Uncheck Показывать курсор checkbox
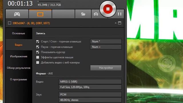This screenshot has width=183, height=103. pos(37,52)
